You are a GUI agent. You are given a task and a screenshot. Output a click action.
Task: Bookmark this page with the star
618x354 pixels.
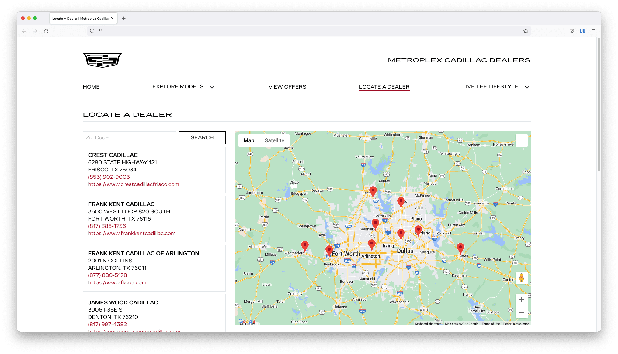526,31
